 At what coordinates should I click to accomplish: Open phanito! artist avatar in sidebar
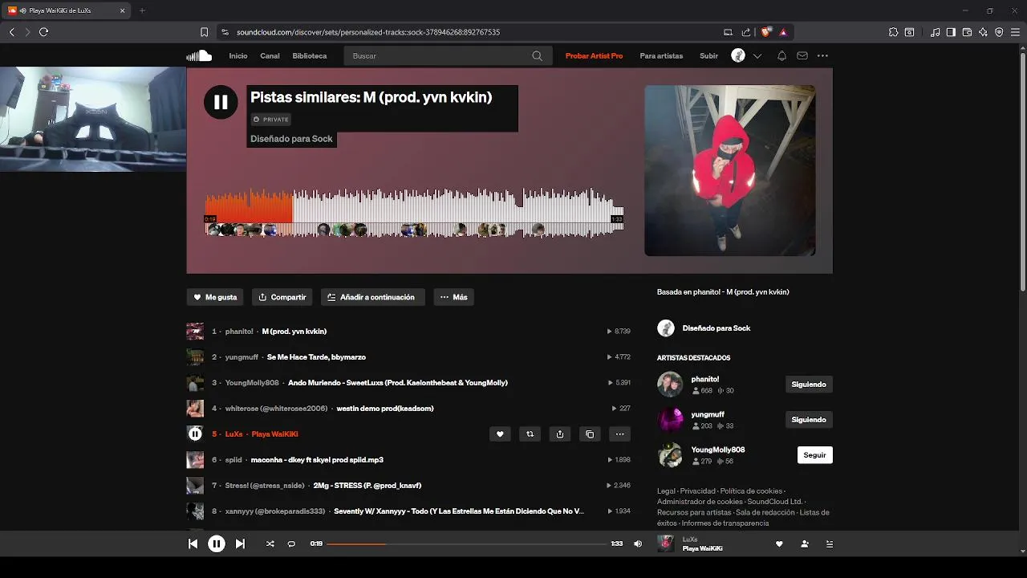[670, 385]
